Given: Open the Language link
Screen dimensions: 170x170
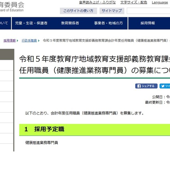Looking at the screenshot, I should tap(160, 2).
